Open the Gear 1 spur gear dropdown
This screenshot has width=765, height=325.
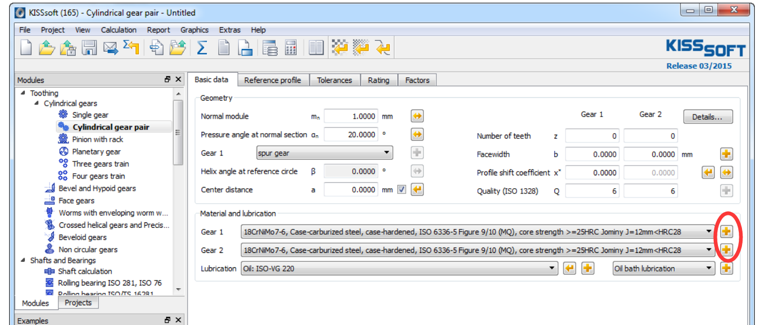pyautogui.click(x=324, y=153)
